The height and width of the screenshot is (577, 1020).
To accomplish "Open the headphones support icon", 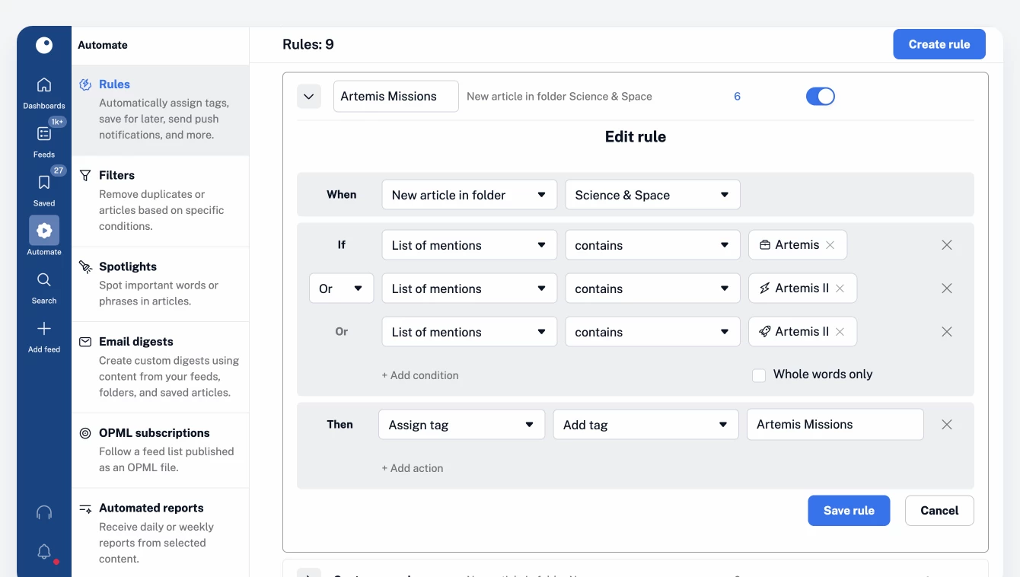I will coord(44,512).
